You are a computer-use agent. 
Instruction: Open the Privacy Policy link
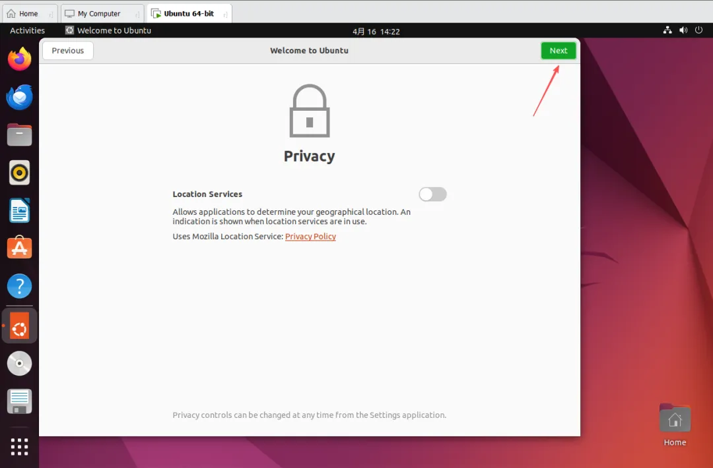point(310,237)
